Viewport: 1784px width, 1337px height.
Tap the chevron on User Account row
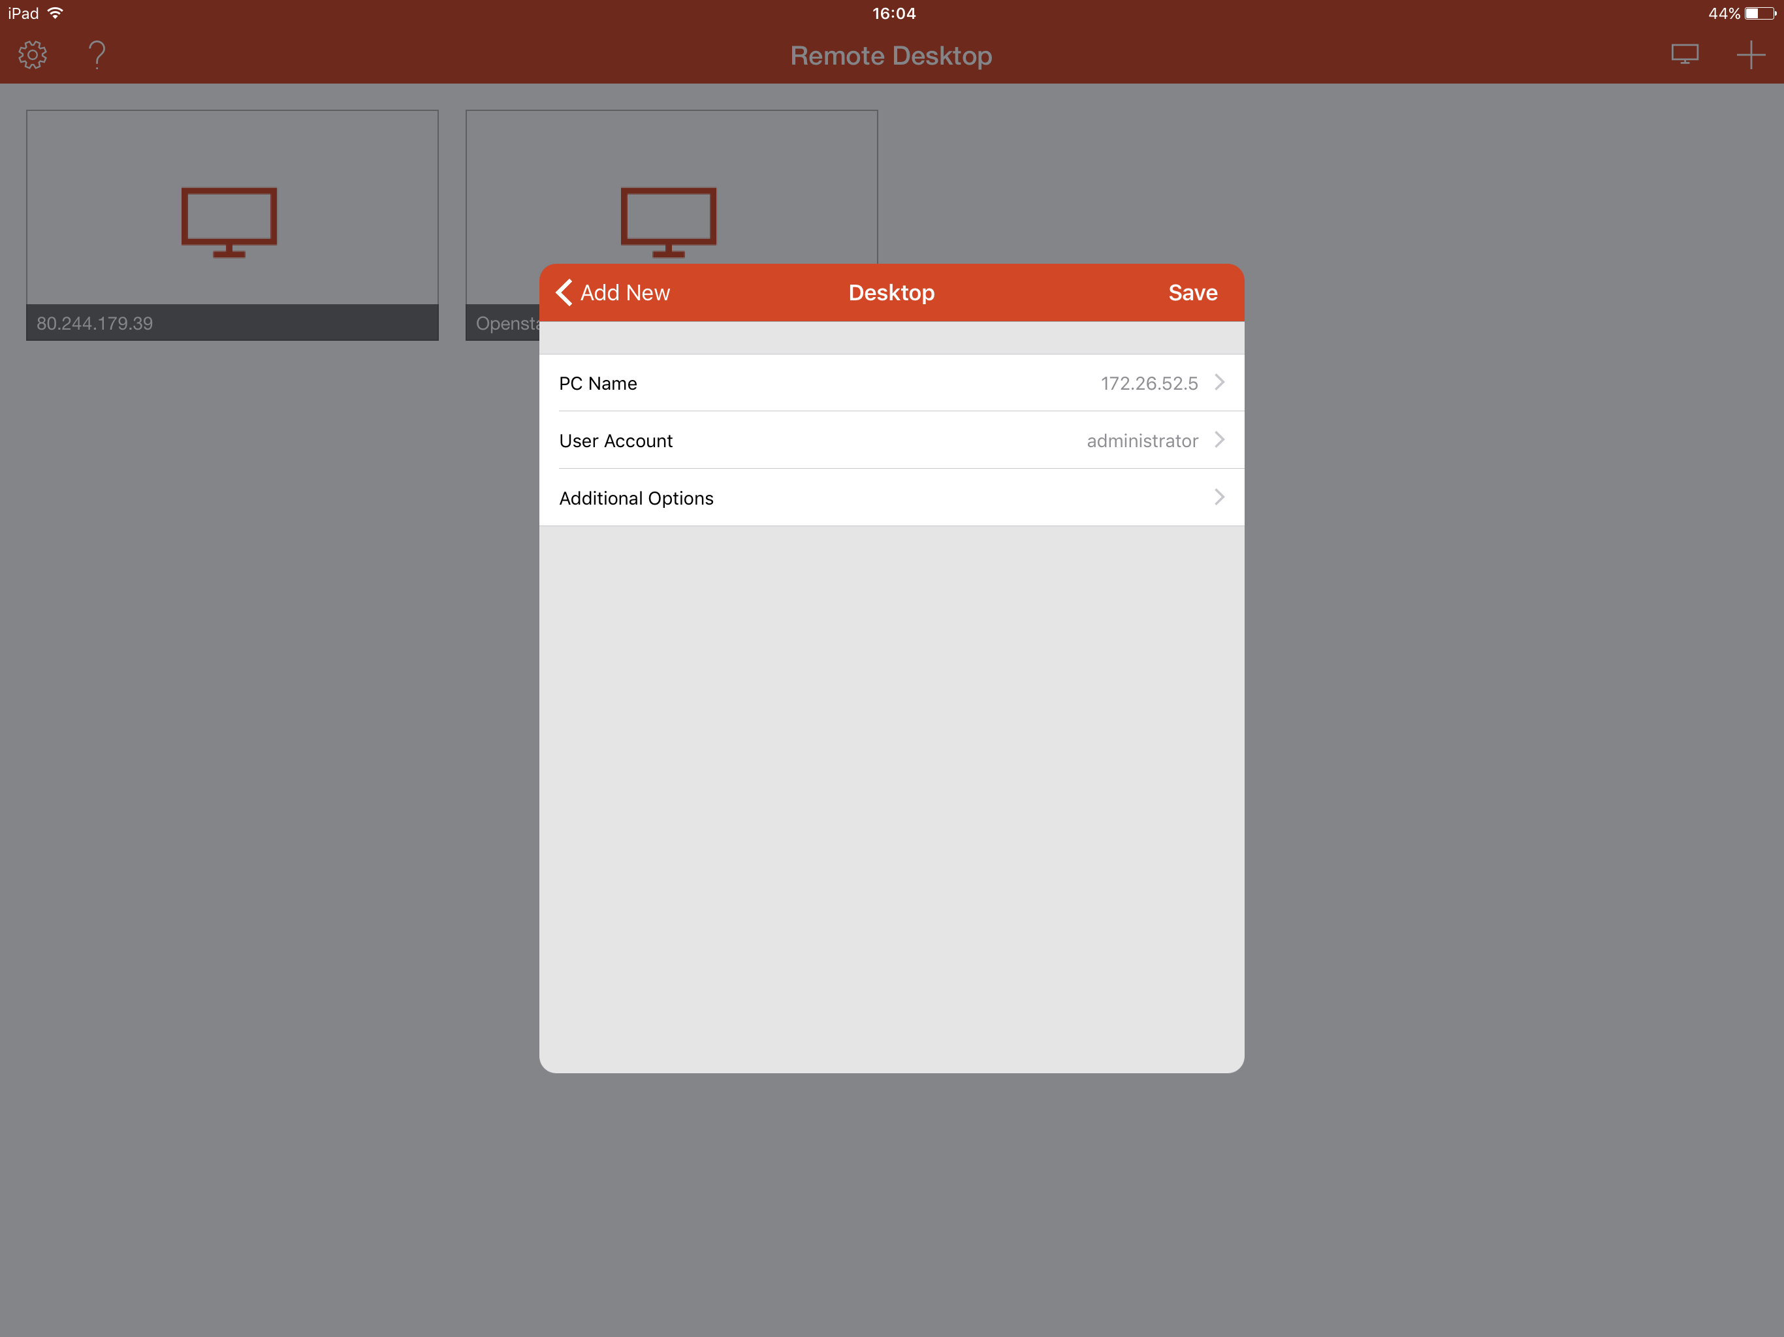pos(1219,439)
